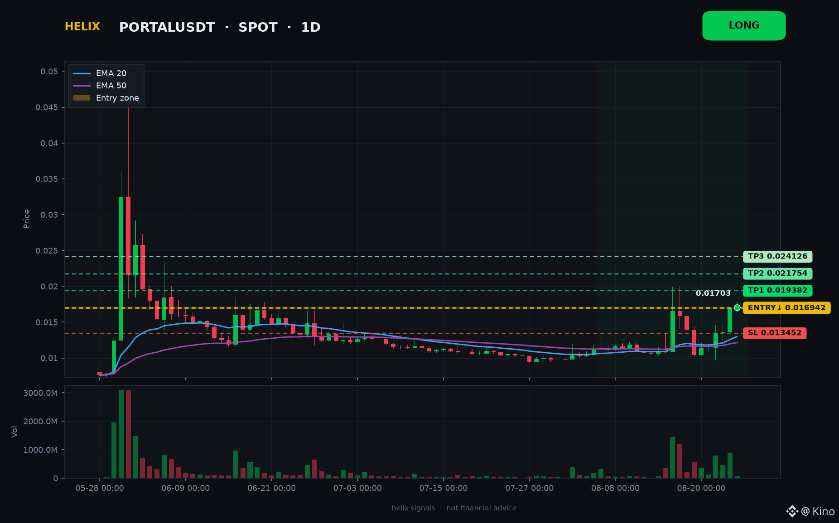Click the 07-15 00:00 date axis label
This screenshot has width=839, height=523.
point(444,488)
